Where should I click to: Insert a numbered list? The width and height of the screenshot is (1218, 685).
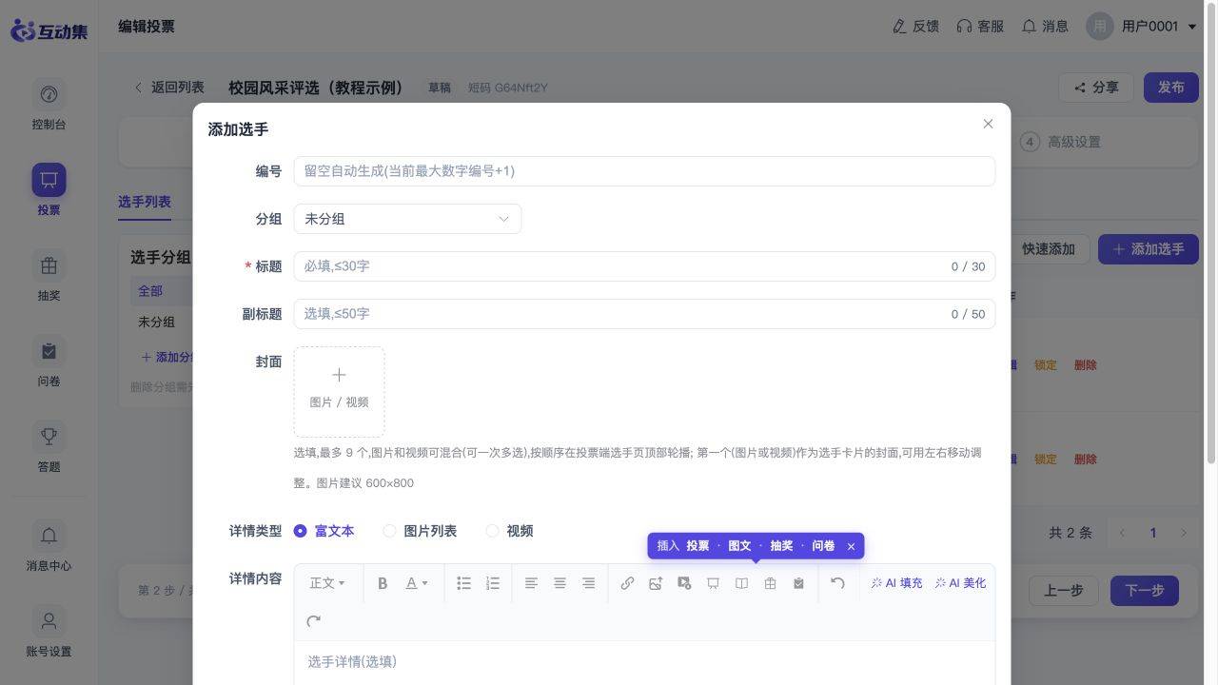[492, 583]
